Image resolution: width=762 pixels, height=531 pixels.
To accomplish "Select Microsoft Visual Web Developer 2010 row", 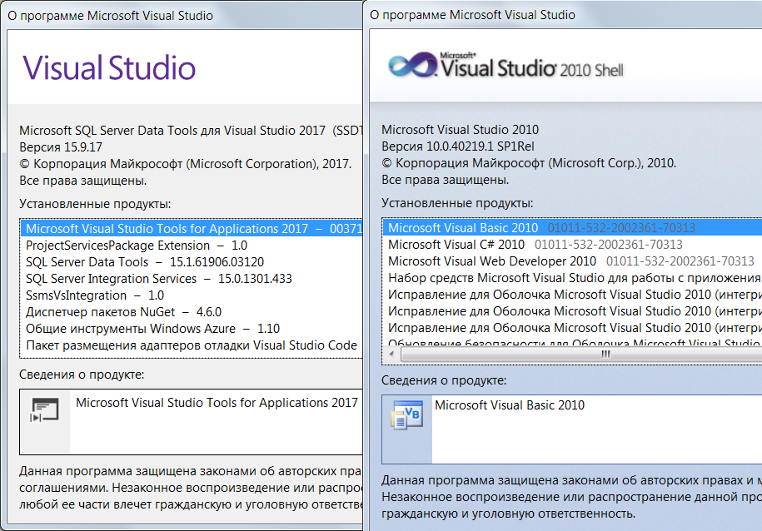I will (x=572, y=261).
